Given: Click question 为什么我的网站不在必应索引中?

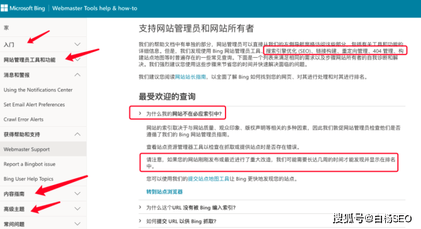Looking at the screenshot, I should 184,114.
